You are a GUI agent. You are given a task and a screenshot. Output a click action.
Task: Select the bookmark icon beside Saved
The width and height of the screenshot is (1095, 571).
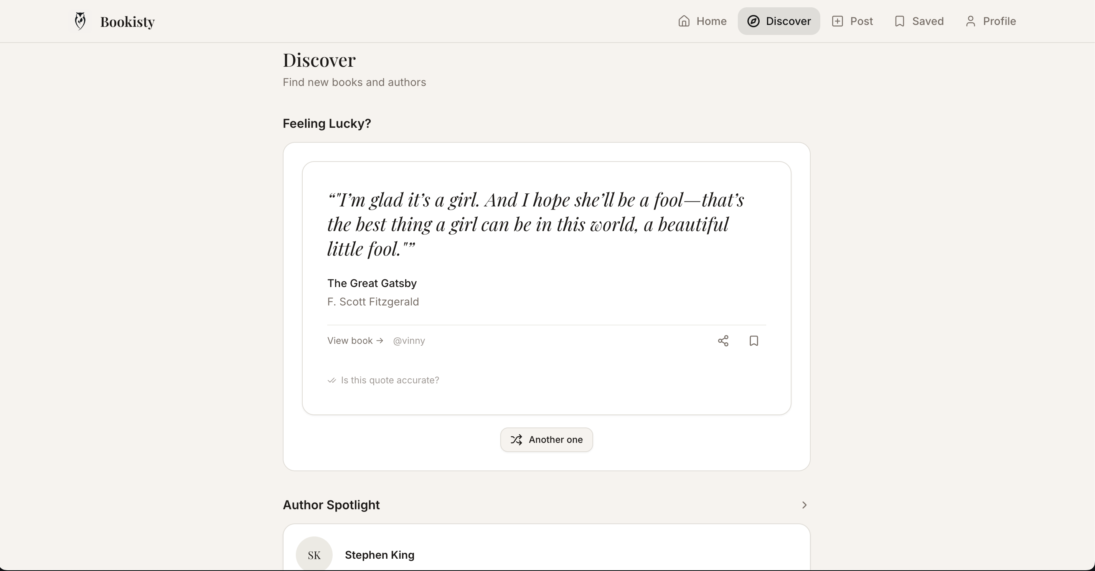tap(899, 21)
